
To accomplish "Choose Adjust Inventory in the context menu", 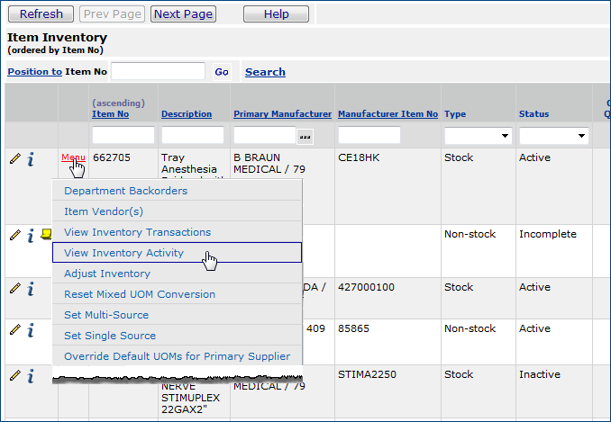I will coord(107,274).
